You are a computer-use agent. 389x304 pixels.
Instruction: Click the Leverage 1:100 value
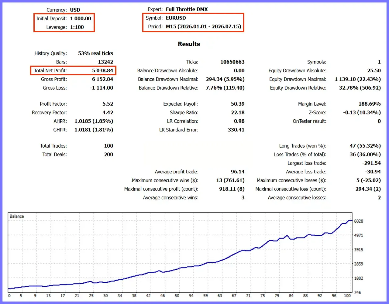[77, 27]
